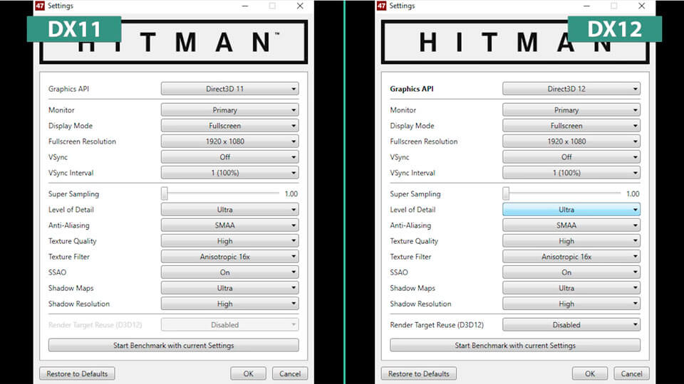Image resolution: width=684 pixels, height=384 pixels.
Task: Confirm with OK in DX11 window
Action: point(248,373)
